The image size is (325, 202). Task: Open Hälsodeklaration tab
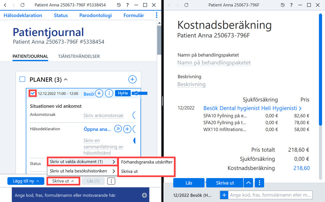tap(23, 15)
